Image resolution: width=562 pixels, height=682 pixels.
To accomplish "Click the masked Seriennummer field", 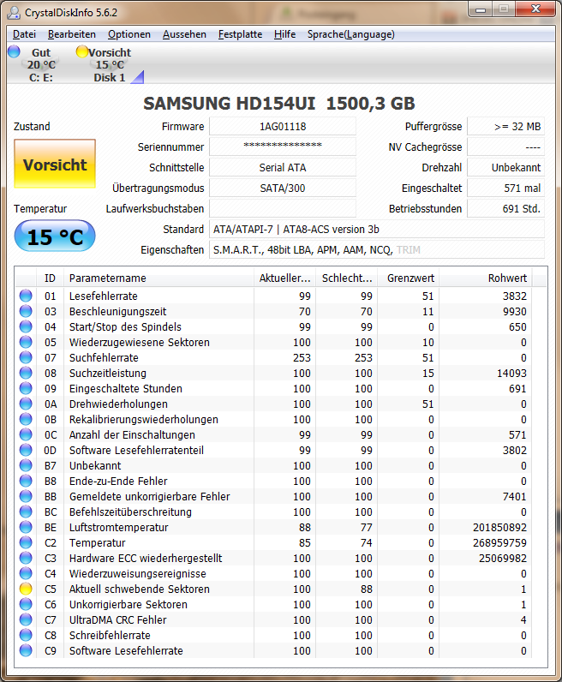I will (283, 147).
